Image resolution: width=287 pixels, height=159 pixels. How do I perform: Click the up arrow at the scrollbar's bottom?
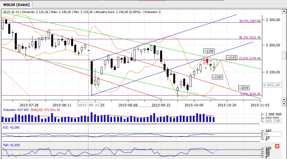pos(284,100)
